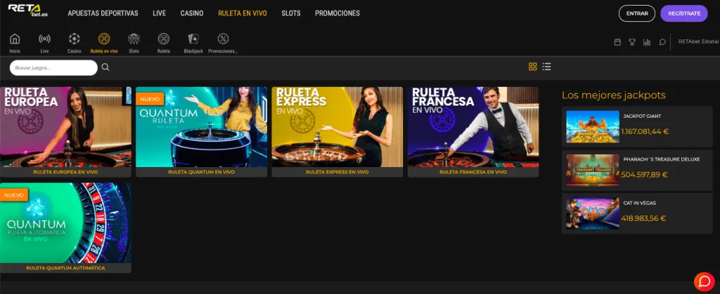The image size is (720, 294).
Task: Open the Cat in Vegas thumbnail
Action: click(x=592, y=213)
